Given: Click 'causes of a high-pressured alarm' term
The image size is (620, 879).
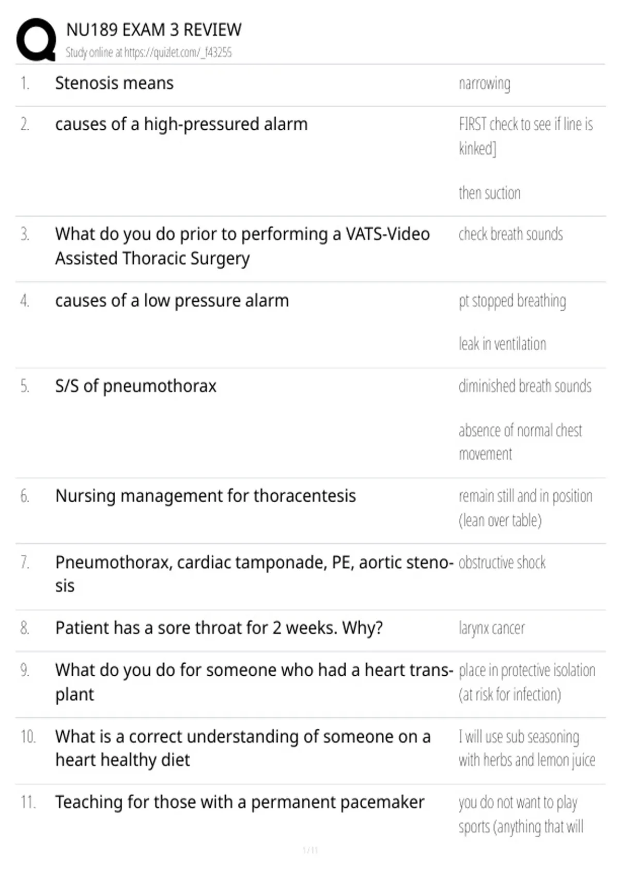Looking at the screenshot, I should pos(181,124).
